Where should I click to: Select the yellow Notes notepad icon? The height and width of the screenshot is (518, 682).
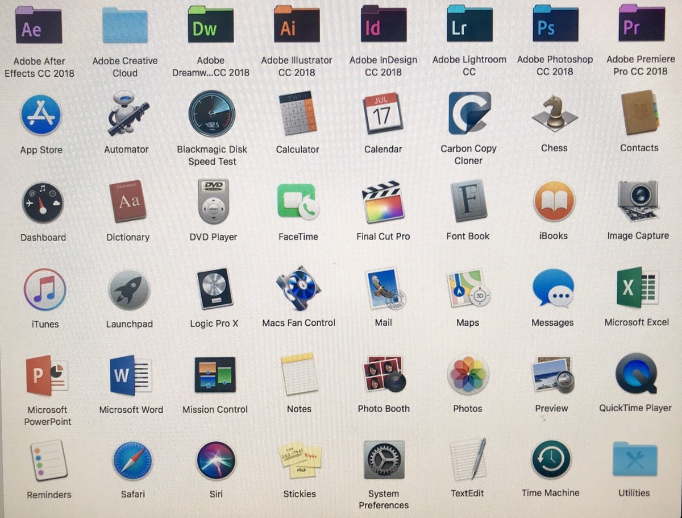(300, 374)
